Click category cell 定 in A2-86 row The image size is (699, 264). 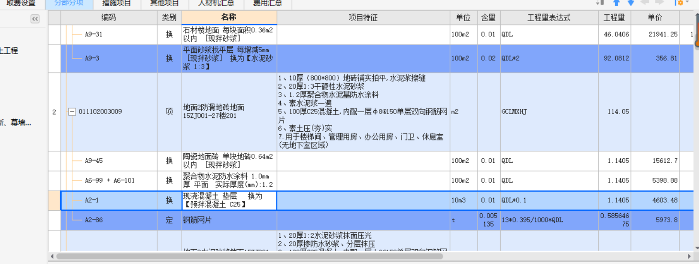(x=169, y=220)
